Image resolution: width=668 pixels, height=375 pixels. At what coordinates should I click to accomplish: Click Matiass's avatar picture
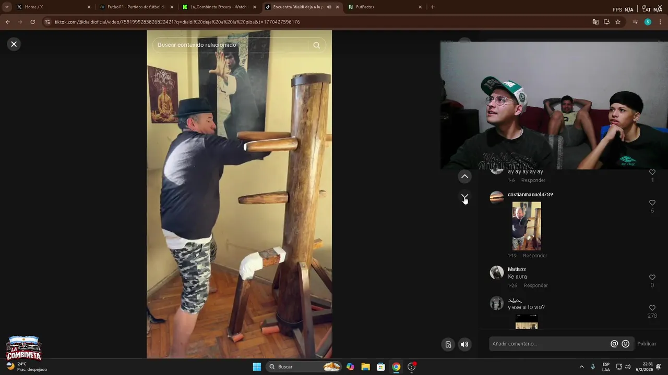pos(497,272)
